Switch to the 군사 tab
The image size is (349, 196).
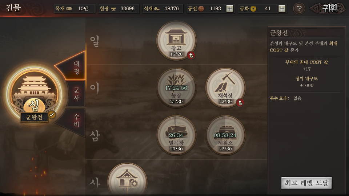click(x=76, y=94)
